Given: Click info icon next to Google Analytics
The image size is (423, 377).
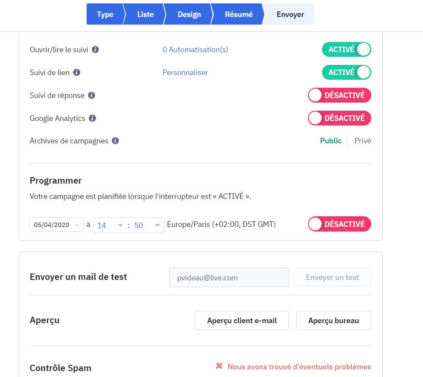Looking at the screenshot, I should 92,118.
